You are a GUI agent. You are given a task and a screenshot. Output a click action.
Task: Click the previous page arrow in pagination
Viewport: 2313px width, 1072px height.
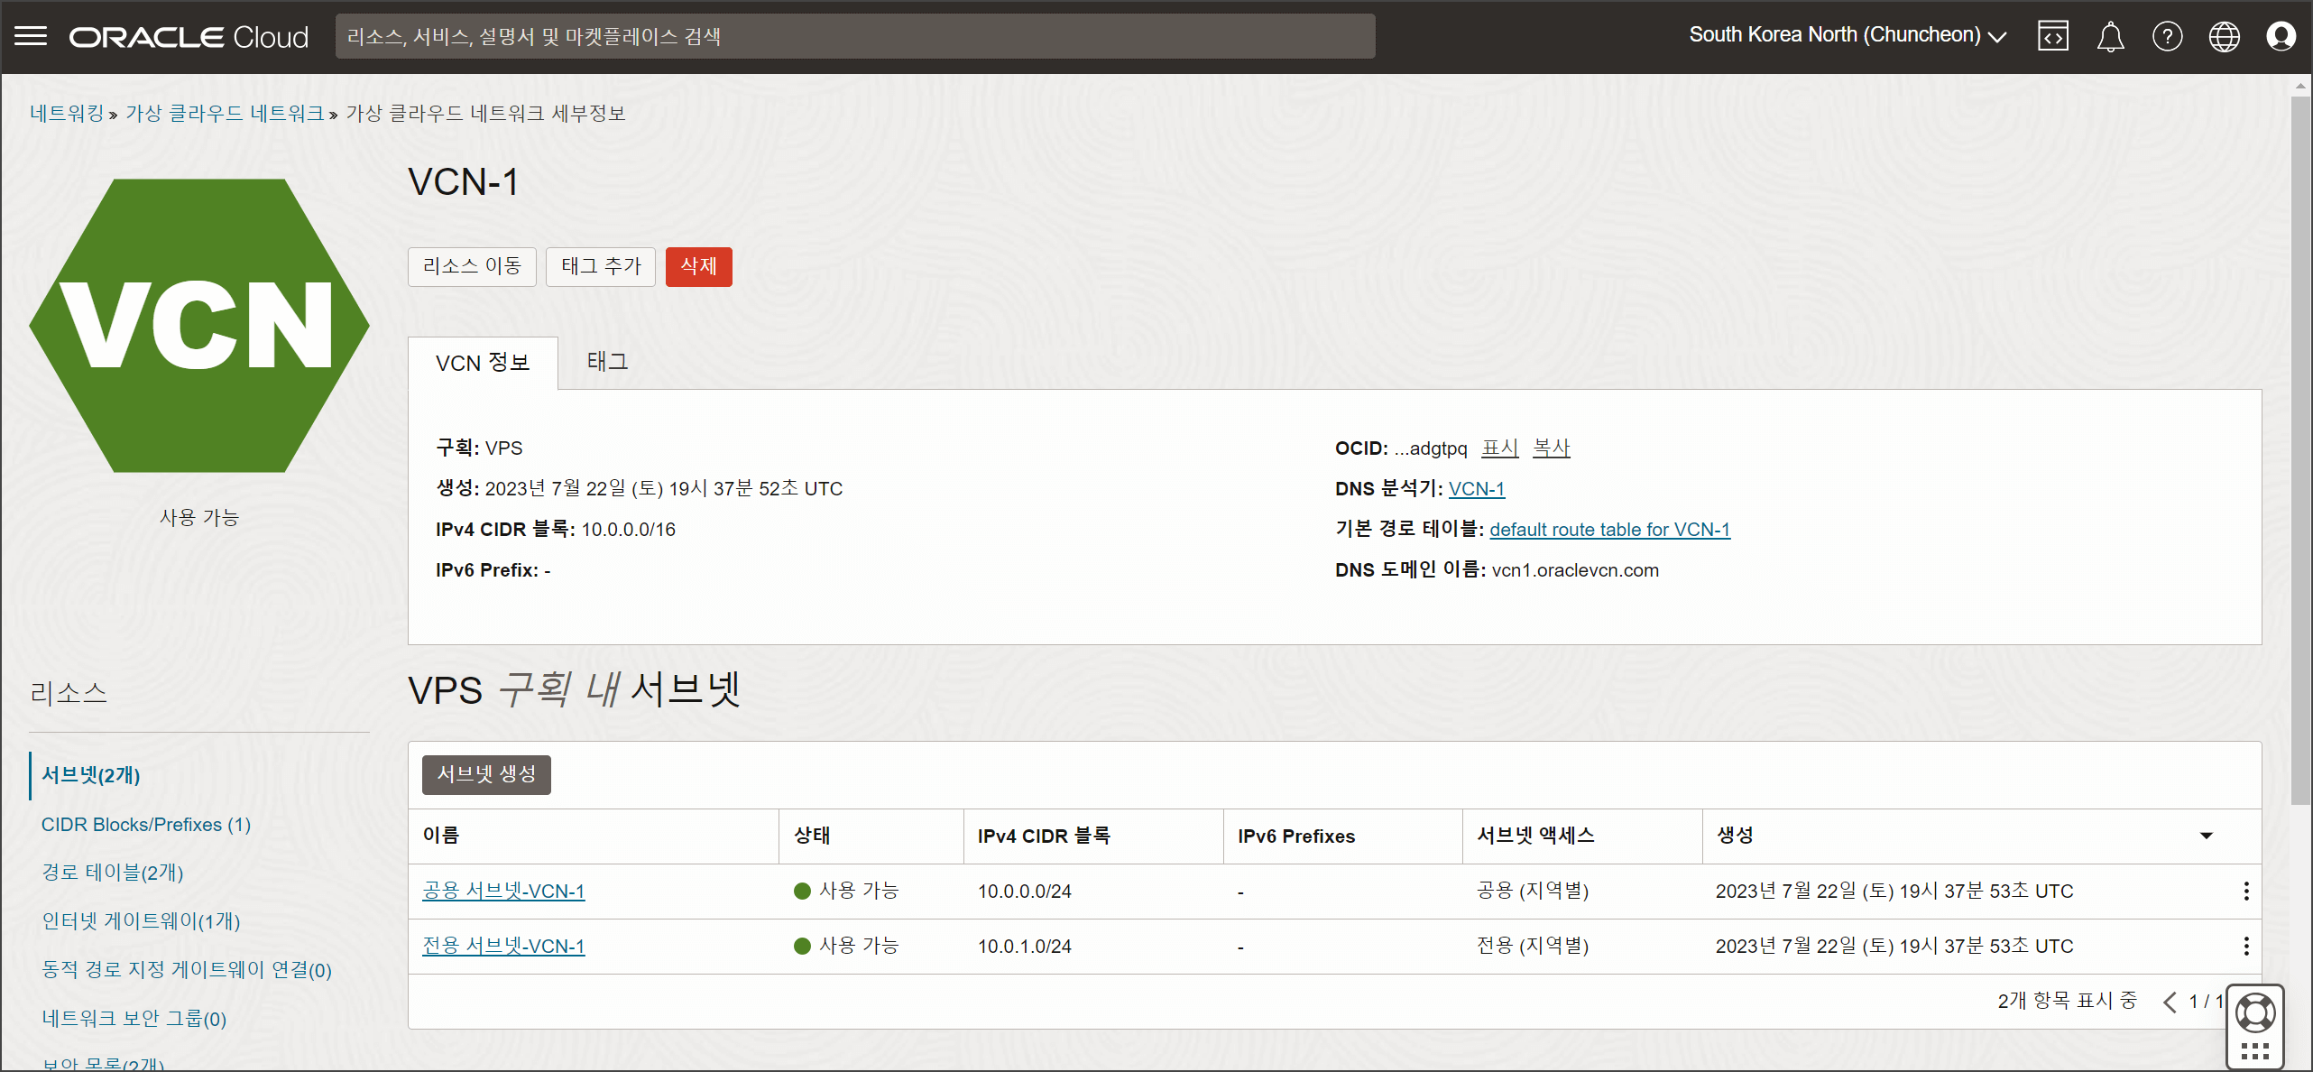pyautogui.click(x=2170, y=1002)
